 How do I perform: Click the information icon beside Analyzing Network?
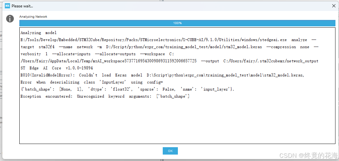[10, 19]
